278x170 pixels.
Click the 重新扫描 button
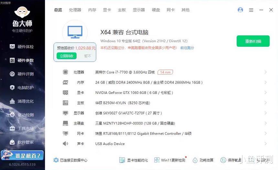[253, 41]
